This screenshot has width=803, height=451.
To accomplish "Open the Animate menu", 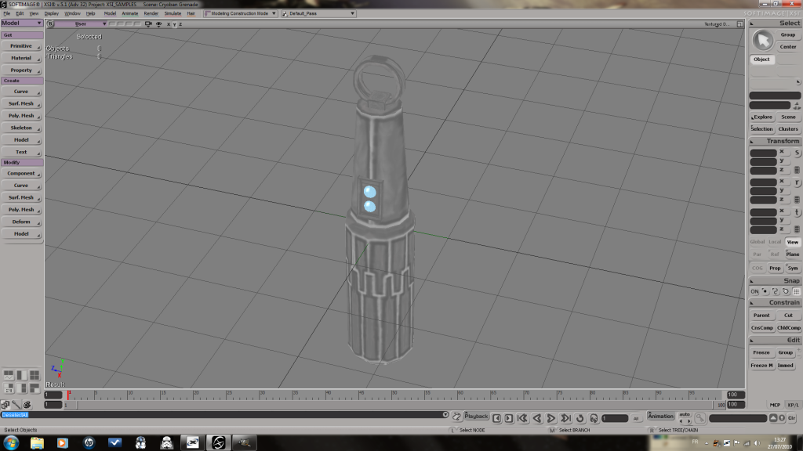I will click(129, 13).
